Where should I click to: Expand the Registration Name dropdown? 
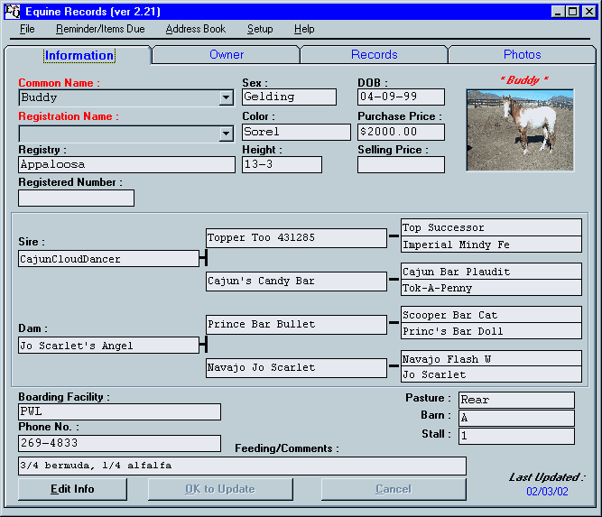click(x=226, y=134)
